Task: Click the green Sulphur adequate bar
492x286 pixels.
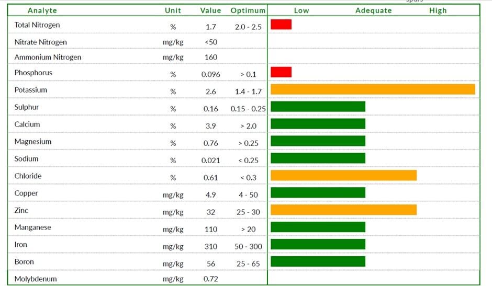Action: click(x=318, y=106)
